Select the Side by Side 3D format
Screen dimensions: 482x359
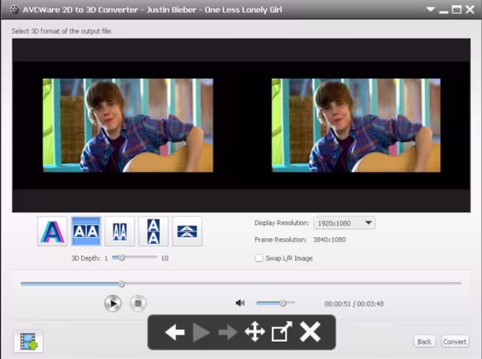tap(86, 231)
